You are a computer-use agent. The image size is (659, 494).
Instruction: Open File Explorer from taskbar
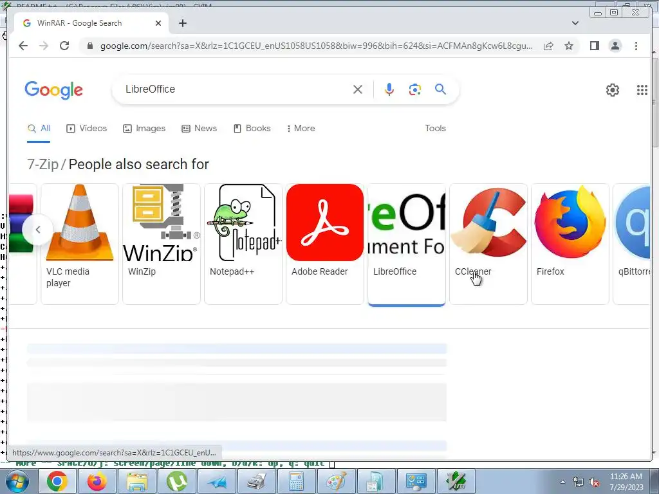(137, 481)
